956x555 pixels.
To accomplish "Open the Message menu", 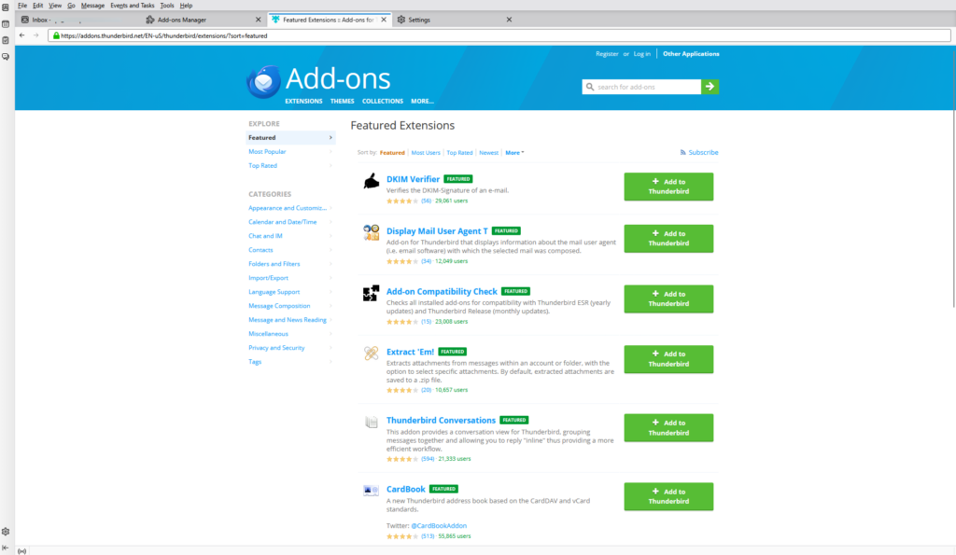I will click(x=92, y=6).
